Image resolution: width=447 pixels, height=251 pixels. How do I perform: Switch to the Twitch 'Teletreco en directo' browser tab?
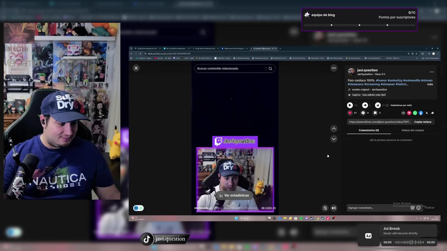pyautogui.click(x=234, y=48)
